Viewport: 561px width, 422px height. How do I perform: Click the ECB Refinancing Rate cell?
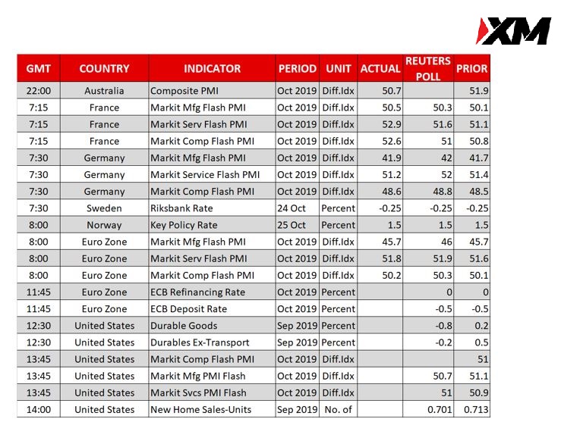(x=212, y=292)
